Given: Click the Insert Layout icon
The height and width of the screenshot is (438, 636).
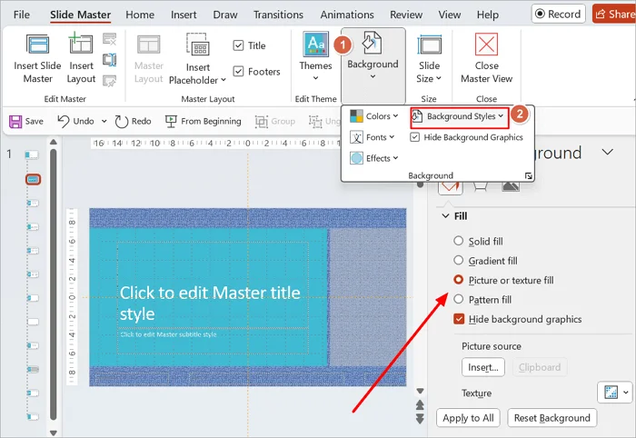Looking at the screenshot, I should coord(81,44).
